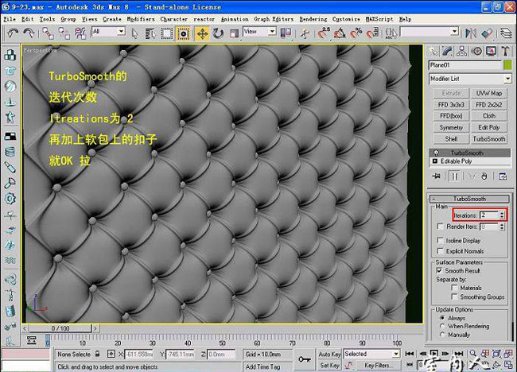The image size is (517, 372).
Task: Open the Rendering menu
Action: (313, 19)
